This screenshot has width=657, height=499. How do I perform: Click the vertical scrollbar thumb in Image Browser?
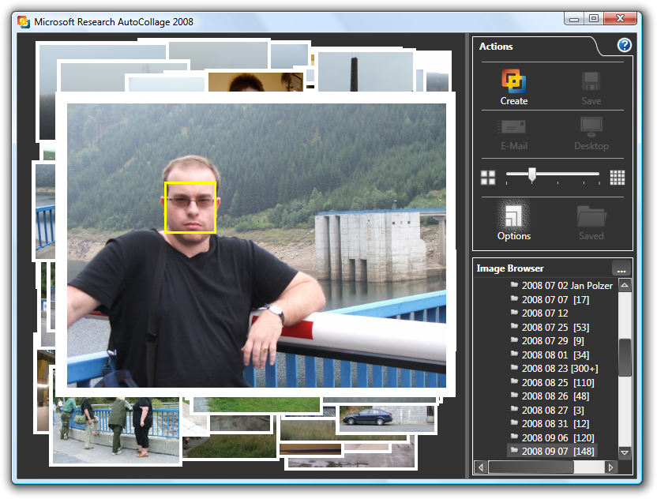pyautogui.click(x=625, y=358)
